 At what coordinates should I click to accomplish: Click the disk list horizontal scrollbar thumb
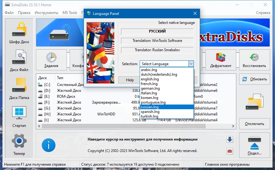click(x=124, y=126)
